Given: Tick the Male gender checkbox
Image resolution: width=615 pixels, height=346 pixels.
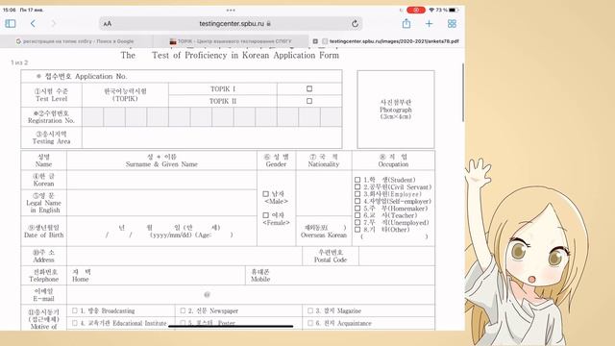Looking at the screenshot, I should tap(265, 194).
